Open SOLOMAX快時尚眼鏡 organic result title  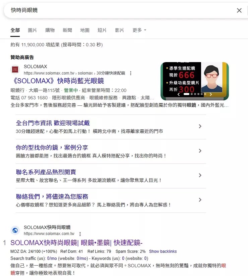(x=77, y=243)
